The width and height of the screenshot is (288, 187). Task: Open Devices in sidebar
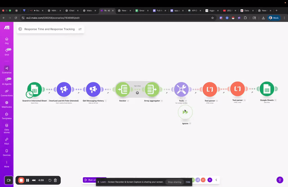tap(7, 152)
